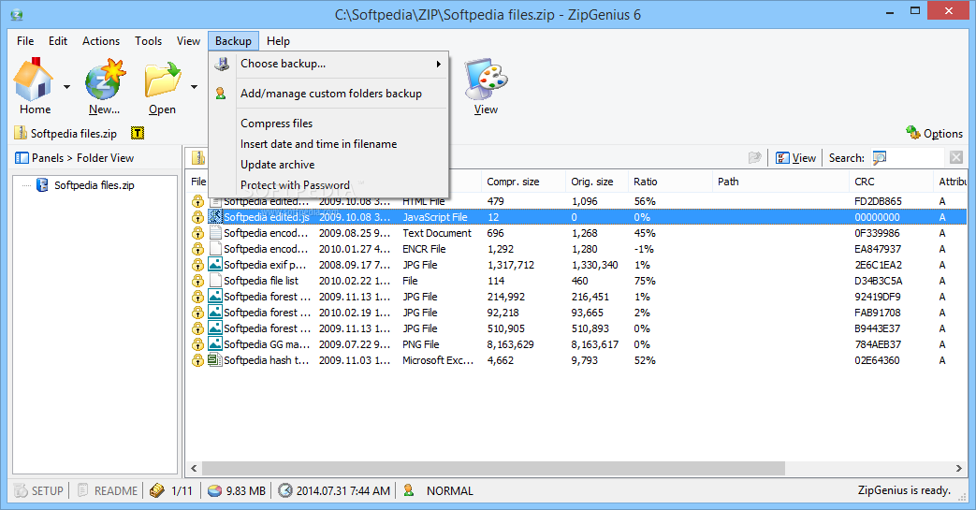The height and width of the screenshot is (510, 976).
Task: Select the Softpedia file list row
Action: pos(577,281)
